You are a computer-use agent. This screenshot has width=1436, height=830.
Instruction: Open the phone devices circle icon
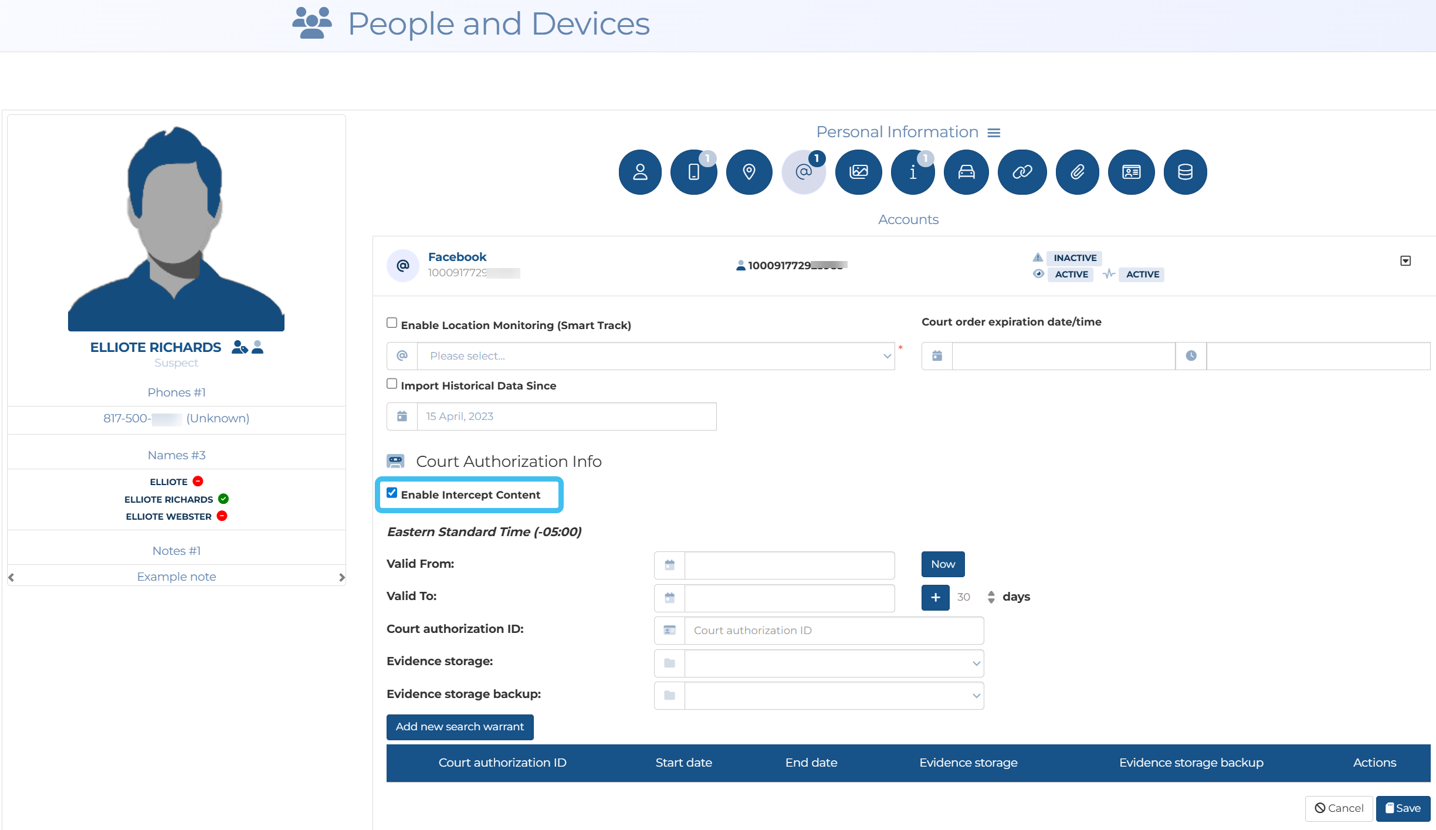point(693,172)
